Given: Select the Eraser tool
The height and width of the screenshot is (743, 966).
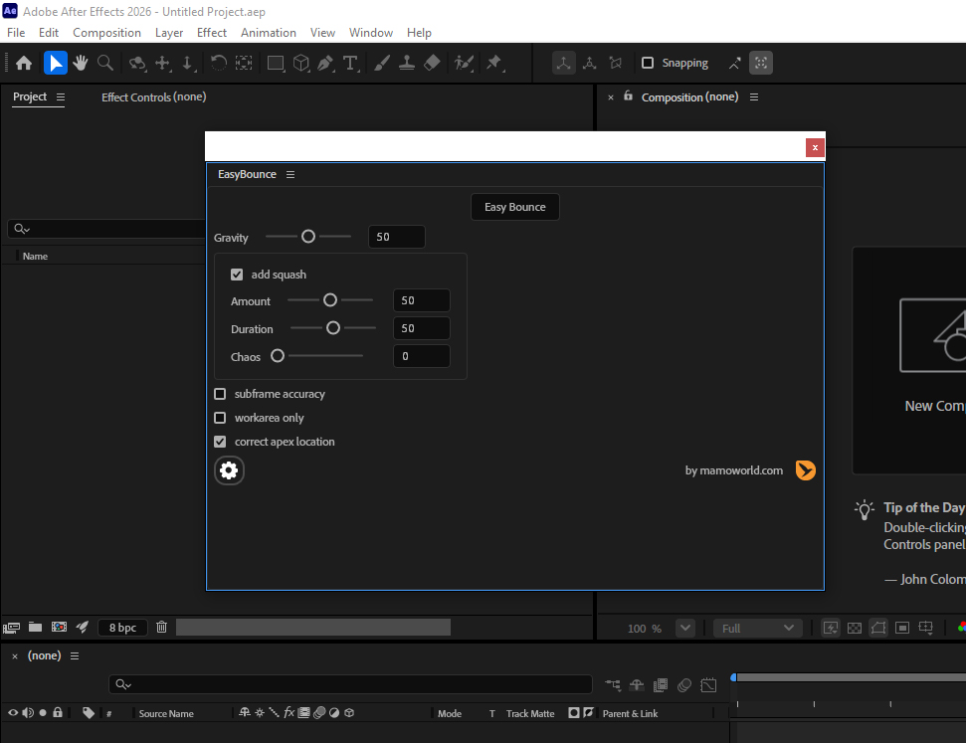Looking at the screenshot, I should click(x=432, y=63).
